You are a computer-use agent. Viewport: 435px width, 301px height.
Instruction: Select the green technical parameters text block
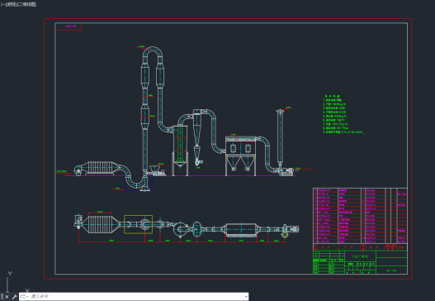tap(343, 114)
